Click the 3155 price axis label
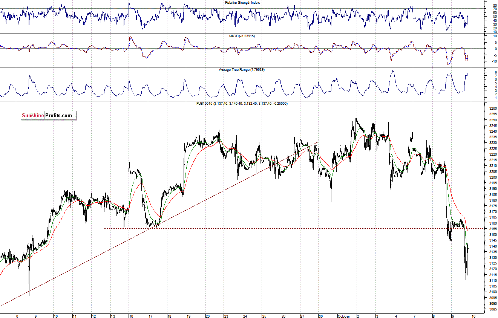Viewport: 498px width, 318px height. pos(493,229)
